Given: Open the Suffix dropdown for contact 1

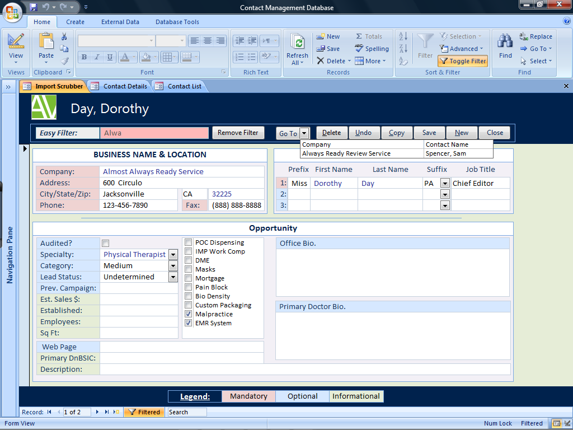Looking at the screenshot, I should [445, 183].
